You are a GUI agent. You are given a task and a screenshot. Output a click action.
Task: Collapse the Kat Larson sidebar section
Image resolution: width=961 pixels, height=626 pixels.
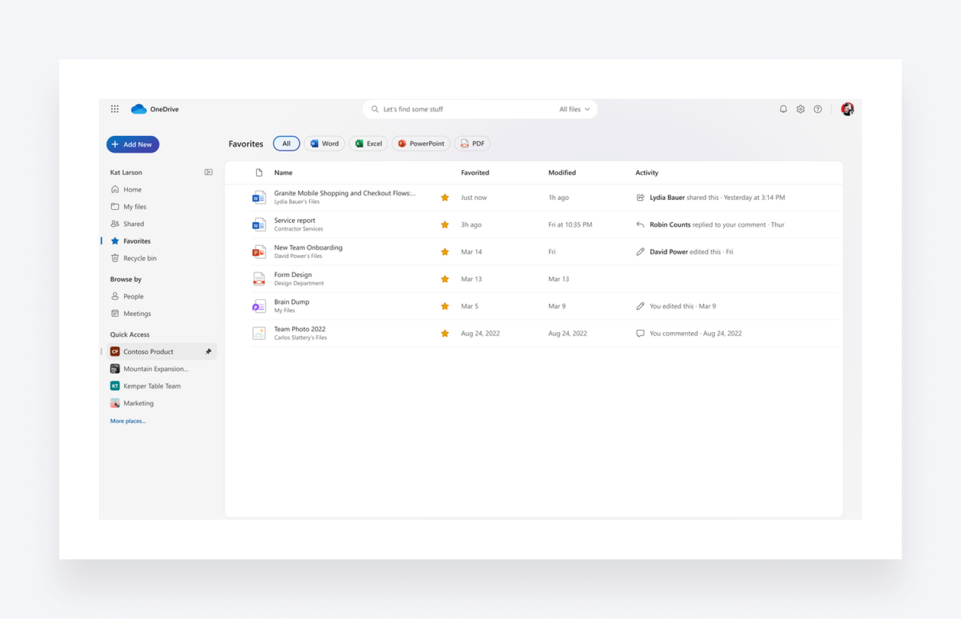209,172
